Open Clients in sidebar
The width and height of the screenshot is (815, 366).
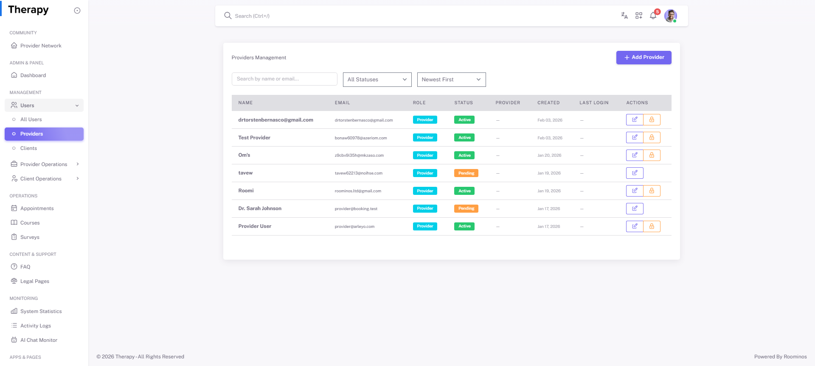coord(44,148)
